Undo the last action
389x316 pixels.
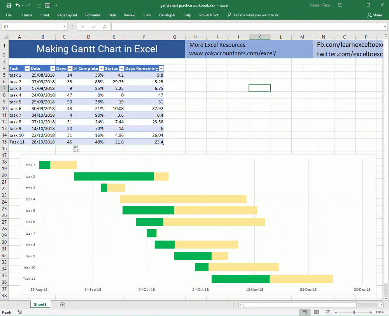[x=18, y=5]
